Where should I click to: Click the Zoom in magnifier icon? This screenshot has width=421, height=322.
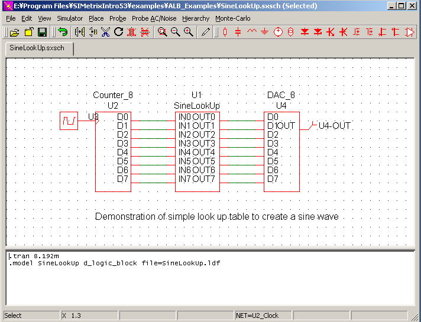pyautogui.click(x=189, y=32)
